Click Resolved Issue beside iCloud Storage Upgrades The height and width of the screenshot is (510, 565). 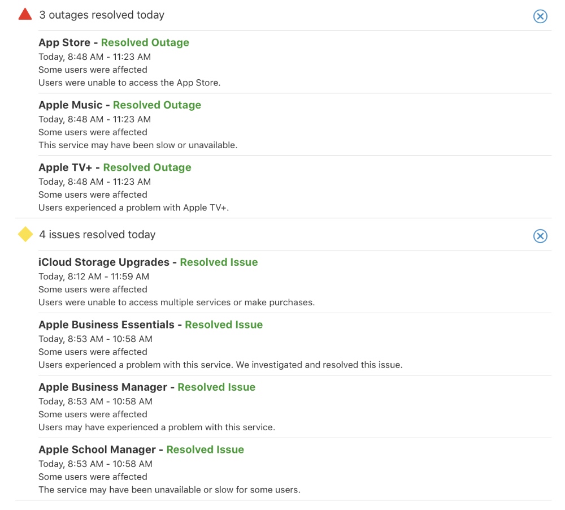coord(219,262)
